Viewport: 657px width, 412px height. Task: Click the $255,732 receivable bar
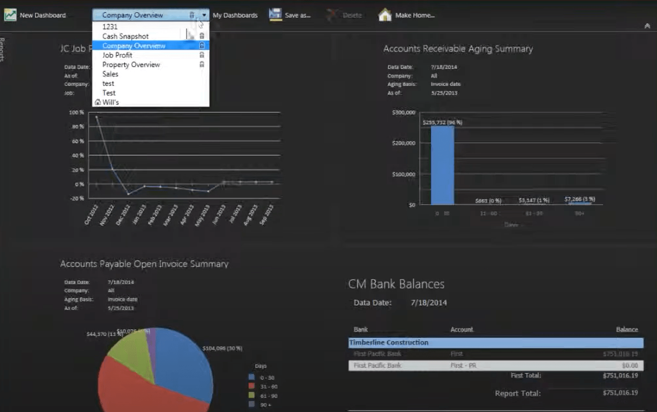[442, 165]
